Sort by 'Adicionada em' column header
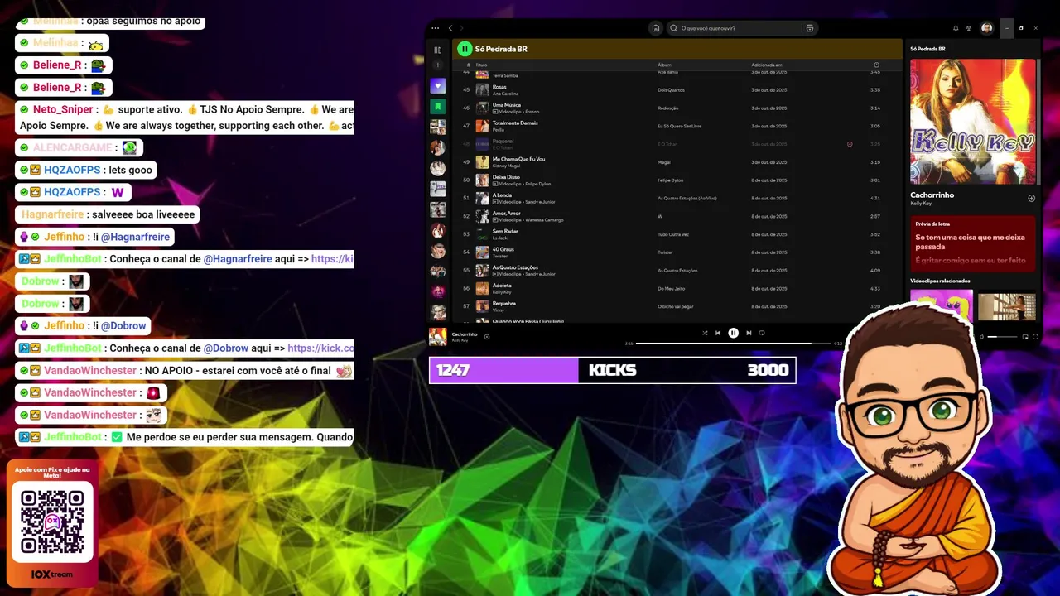1060x596 pixels. click(x=766, y=65)
